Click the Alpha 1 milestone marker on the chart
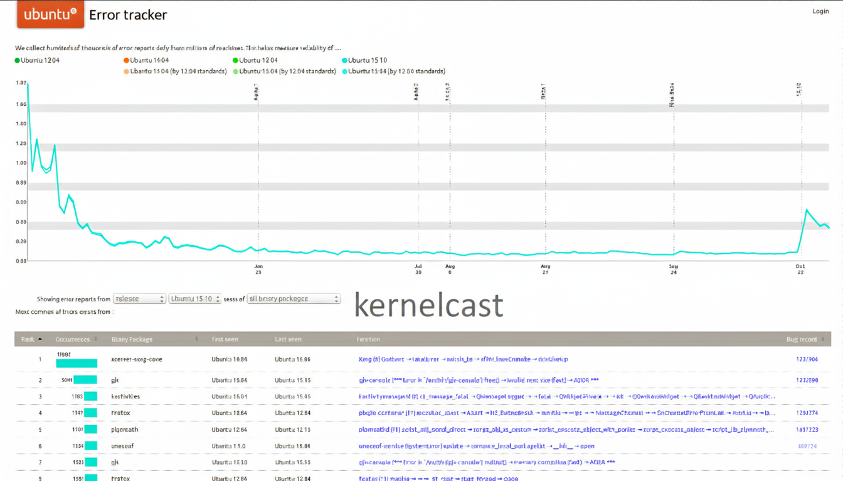Screen dimensions: 843x481 click(256, 93)
